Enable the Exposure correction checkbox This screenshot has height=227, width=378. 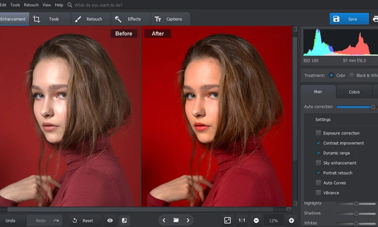click(318, 133)
